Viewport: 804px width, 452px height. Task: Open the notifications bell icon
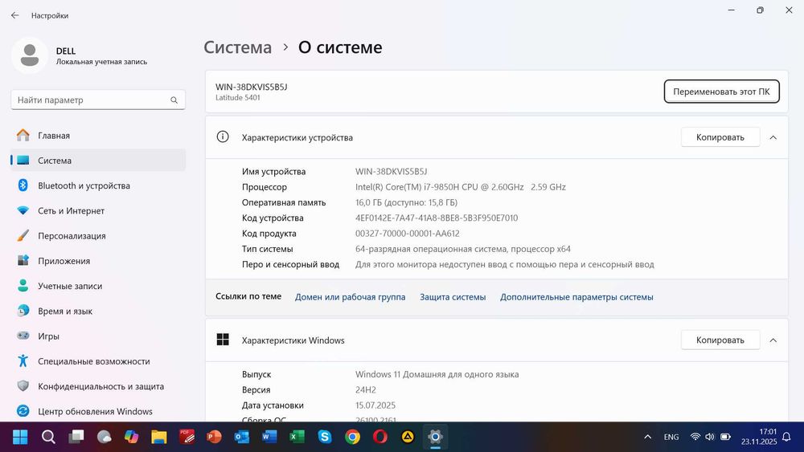click(x=786, y=437)
